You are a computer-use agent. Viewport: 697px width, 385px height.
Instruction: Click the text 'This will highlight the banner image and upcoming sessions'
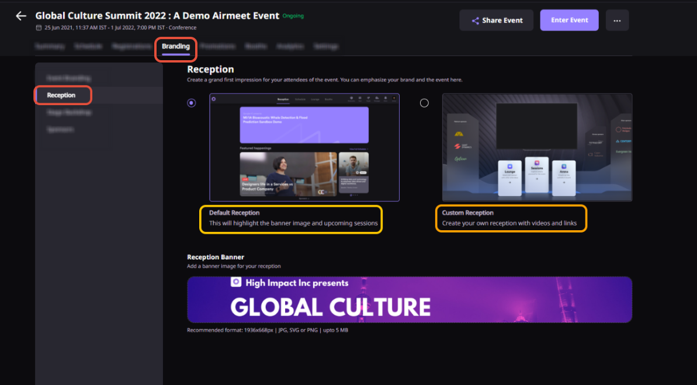coord(293,223)
